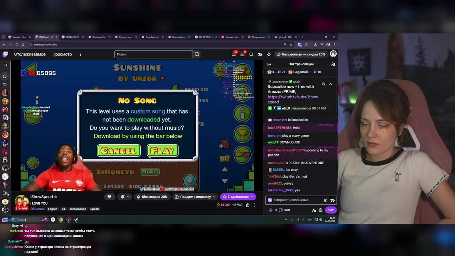Open stream more options three dots
This screenshot has width=455, height=256.
255,205
